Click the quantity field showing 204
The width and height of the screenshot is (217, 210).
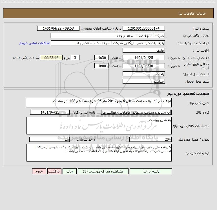(150, 140)
